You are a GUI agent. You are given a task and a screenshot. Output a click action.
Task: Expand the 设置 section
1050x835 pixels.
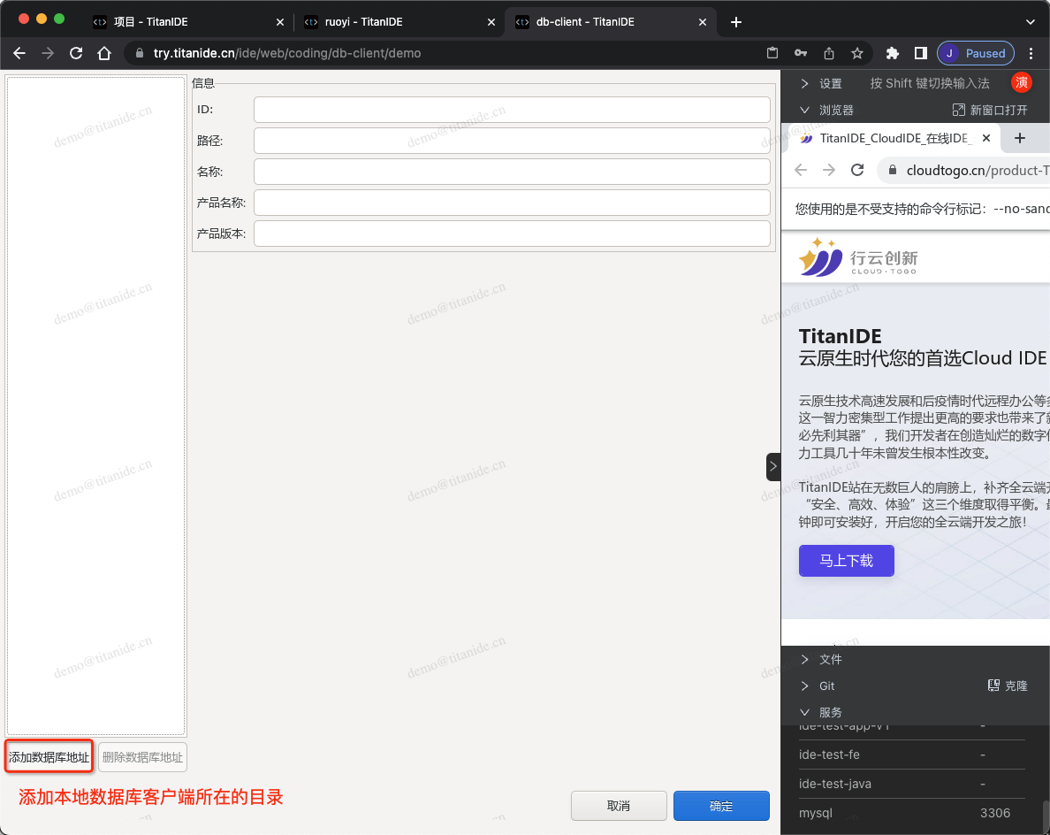coord(820,83)
